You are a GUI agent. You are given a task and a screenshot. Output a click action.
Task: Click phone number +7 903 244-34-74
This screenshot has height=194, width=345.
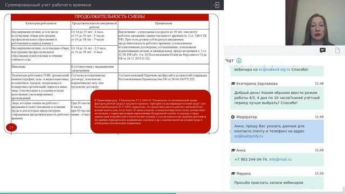(251, 160)
